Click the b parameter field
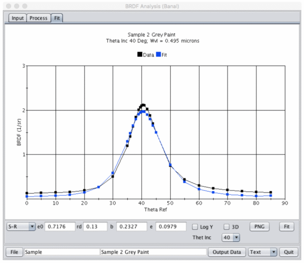 (131, 227)
